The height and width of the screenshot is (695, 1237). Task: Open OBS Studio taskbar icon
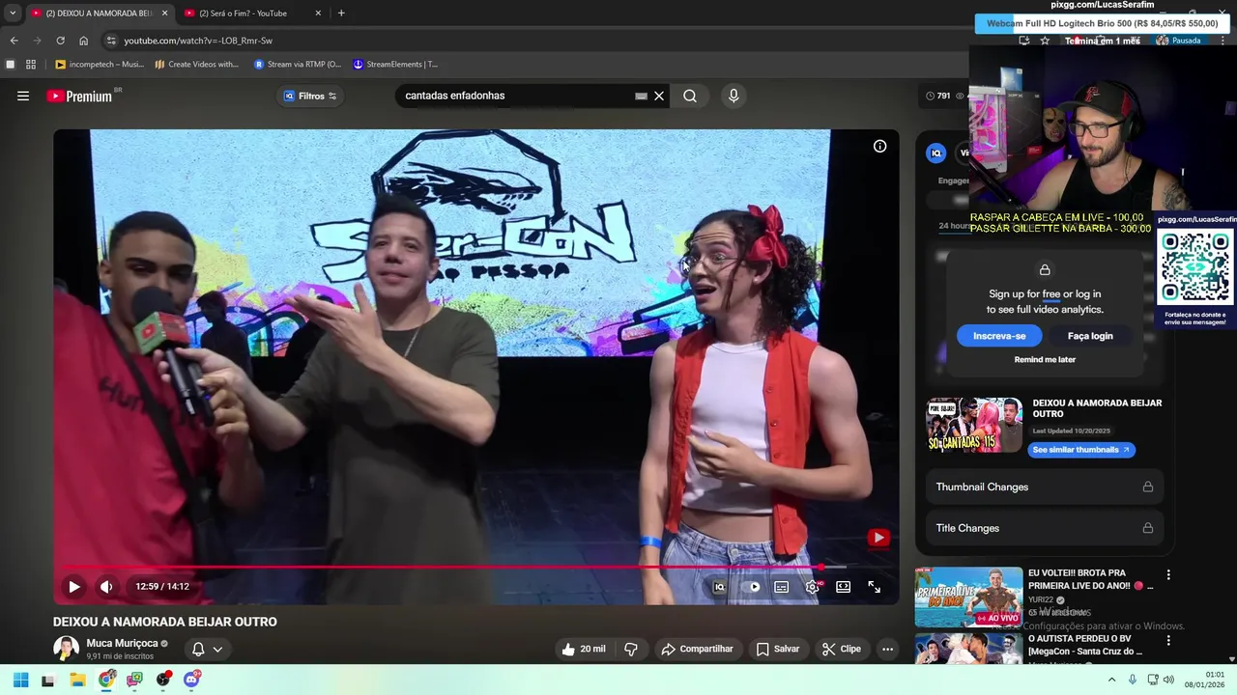point(163,680)
